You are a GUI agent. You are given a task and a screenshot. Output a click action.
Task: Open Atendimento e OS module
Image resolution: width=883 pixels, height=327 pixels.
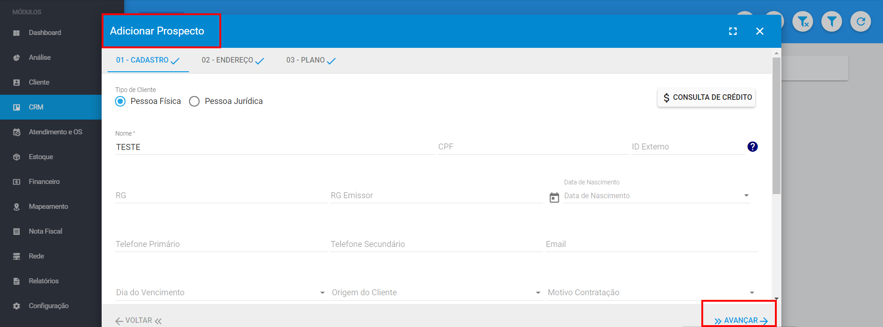click(x=51, y=132)
